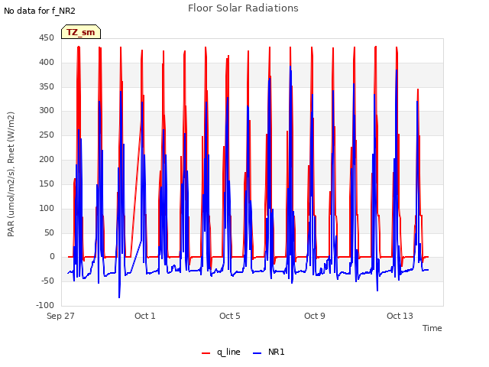Click the TZ_sm annotation label
Screen dimensions: 489x367
click(x=81, y=32)
